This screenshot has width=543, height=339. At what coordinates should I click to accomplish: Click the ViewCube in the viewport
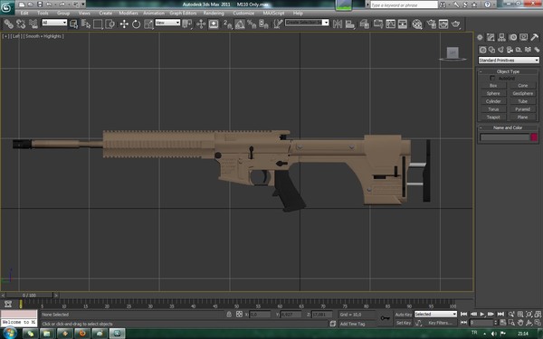click(x=452, y=53)
